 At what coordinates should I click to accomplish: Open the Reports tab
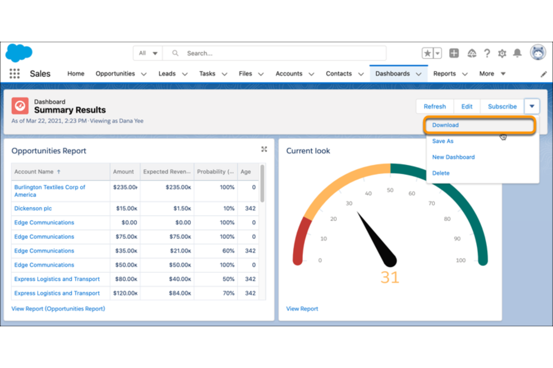[x=445, y=73]
